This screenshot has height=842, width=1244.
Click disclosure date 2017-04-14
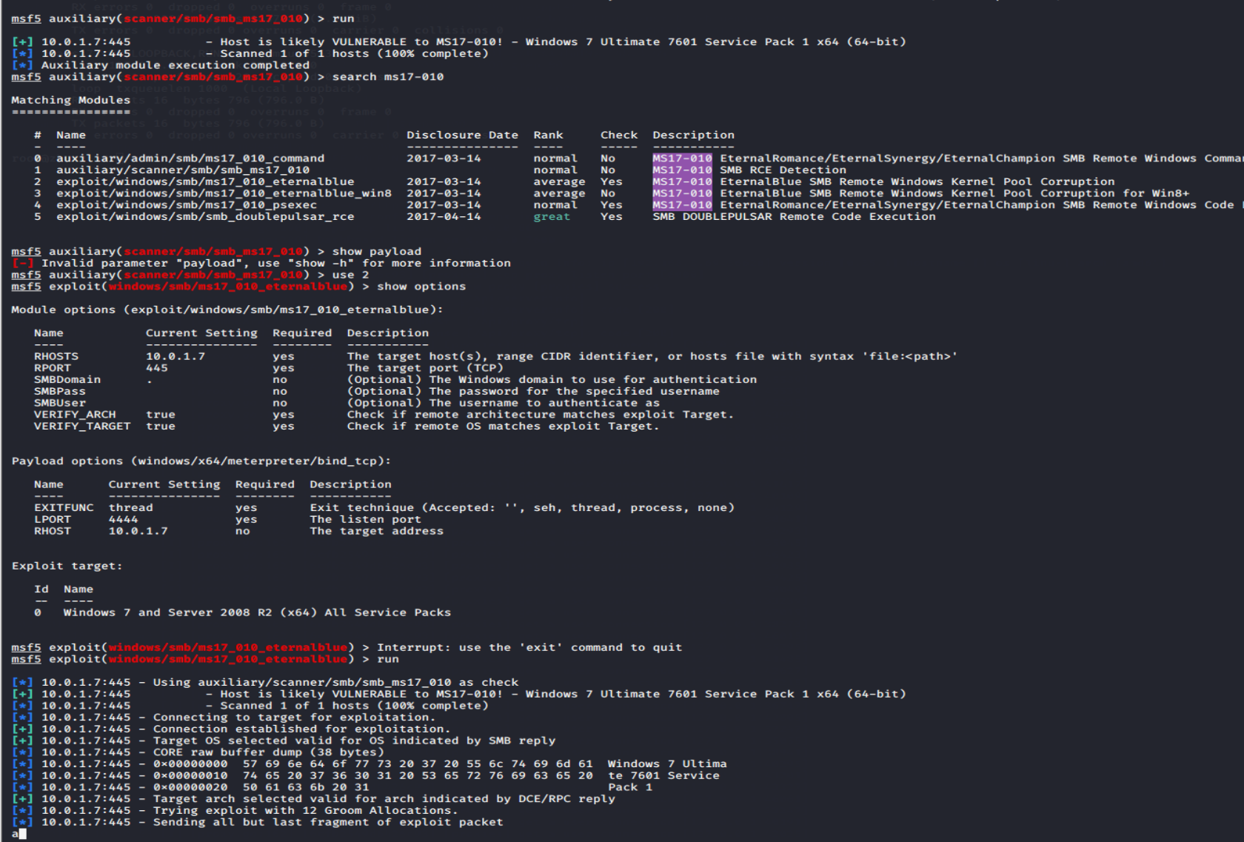[444, 217]
